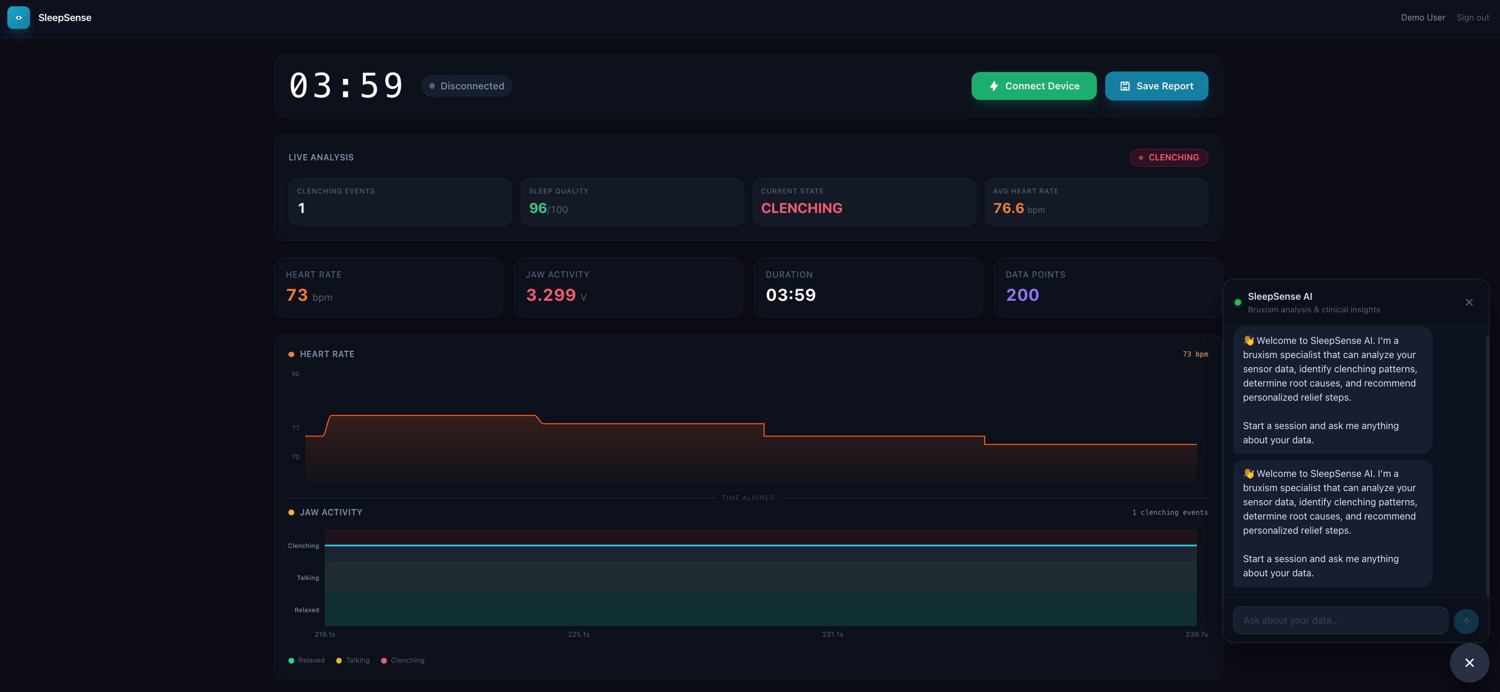Click the send arrow button in chat
This screenshot has height=692, width=1500.
pyautogui.click(x=1466, y=621)
